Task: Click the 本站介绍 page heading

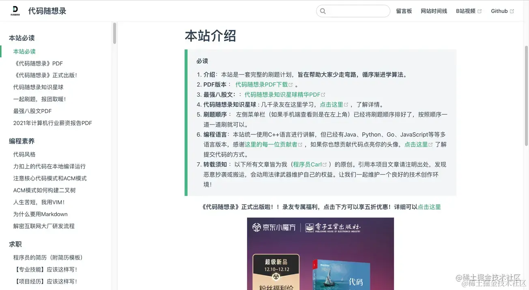Action: 211,36
